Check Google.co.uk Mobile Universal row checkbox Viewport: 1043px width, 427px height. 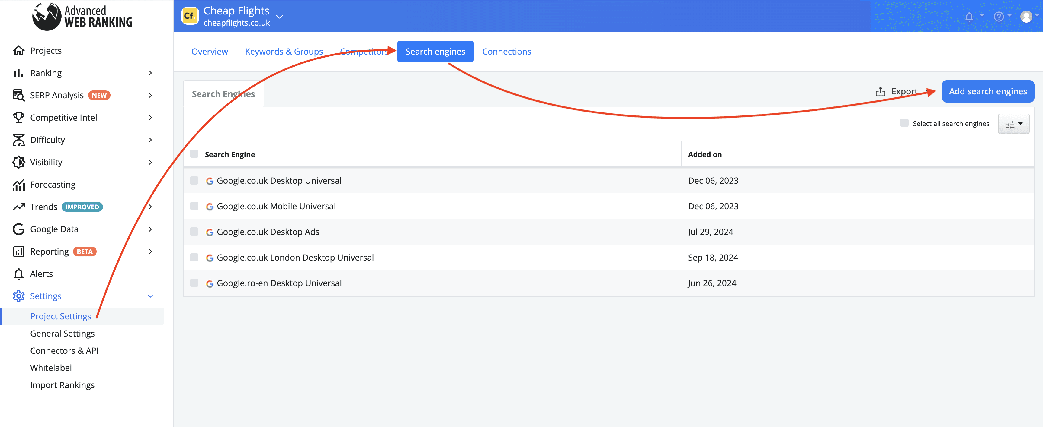pos(194,206)
